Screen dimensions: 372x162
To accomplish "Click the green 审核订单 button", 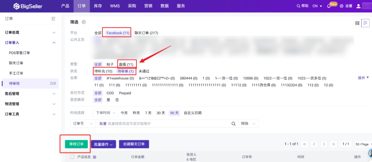I will tap(76, 144).
